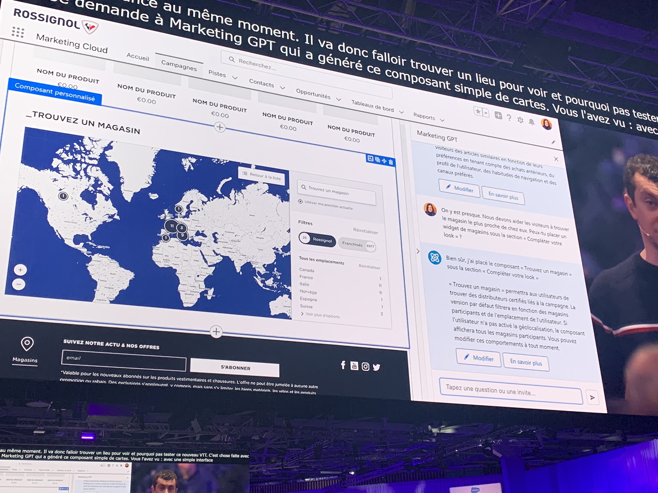This screenshot has height=493, width=658.
Task: Toggle the Franchisés filter pill
Action: (357, 245)
